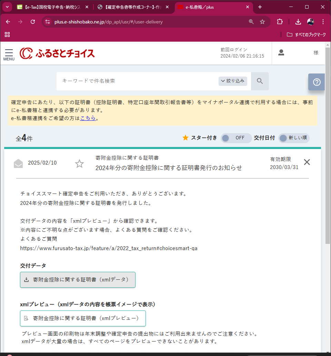Screen dimensions: 331x356
Task: Click message title 2024年分の寄附金控除に関する証明書発行のお知らせ
Action: pos(169,168)
